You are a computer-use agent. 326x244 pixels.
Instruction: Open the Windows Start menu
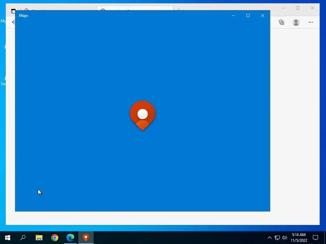pyautogui.click(x=8, y=237)
